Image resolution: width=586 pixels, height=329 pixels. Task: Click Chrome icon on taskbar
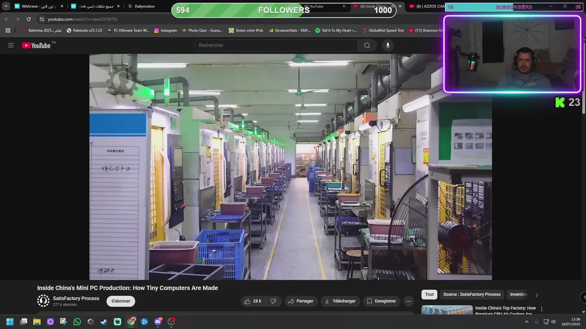(131, 322)
